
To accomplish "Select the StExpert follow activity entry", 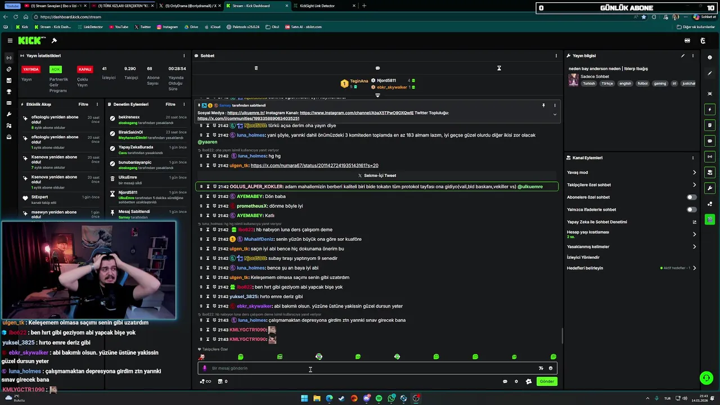I will [x=61, y=199].
